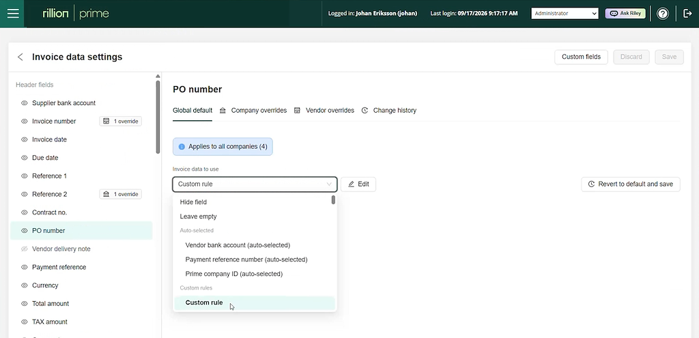The image size is (699, 338).
Task: Toggle visibility eye for TAX amount
Action: coord(25,322)
